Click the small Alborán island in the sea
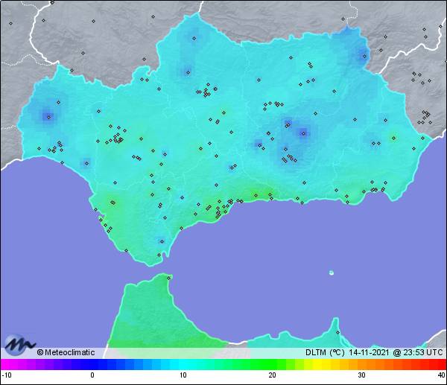 pos(332,273)
